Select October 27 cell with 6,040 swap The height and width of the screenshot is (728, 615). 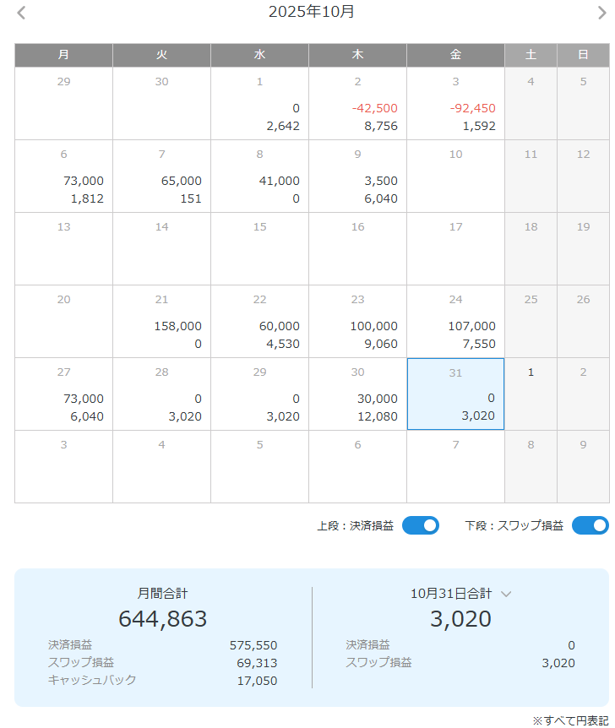pos(63,394)
